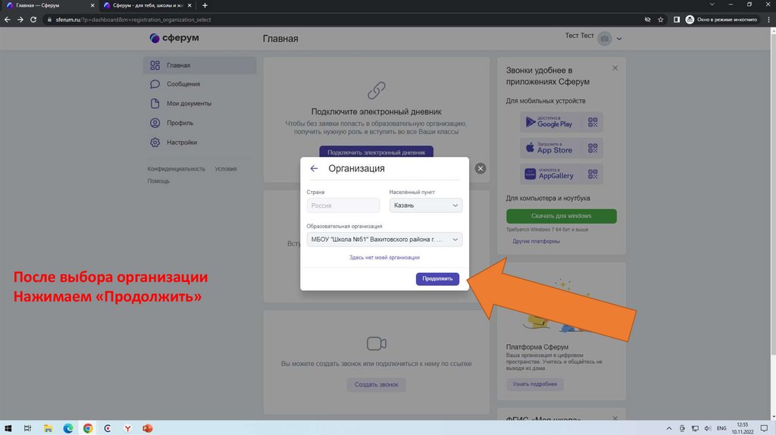Open Google Chrome from taskbar

(88, 428)
